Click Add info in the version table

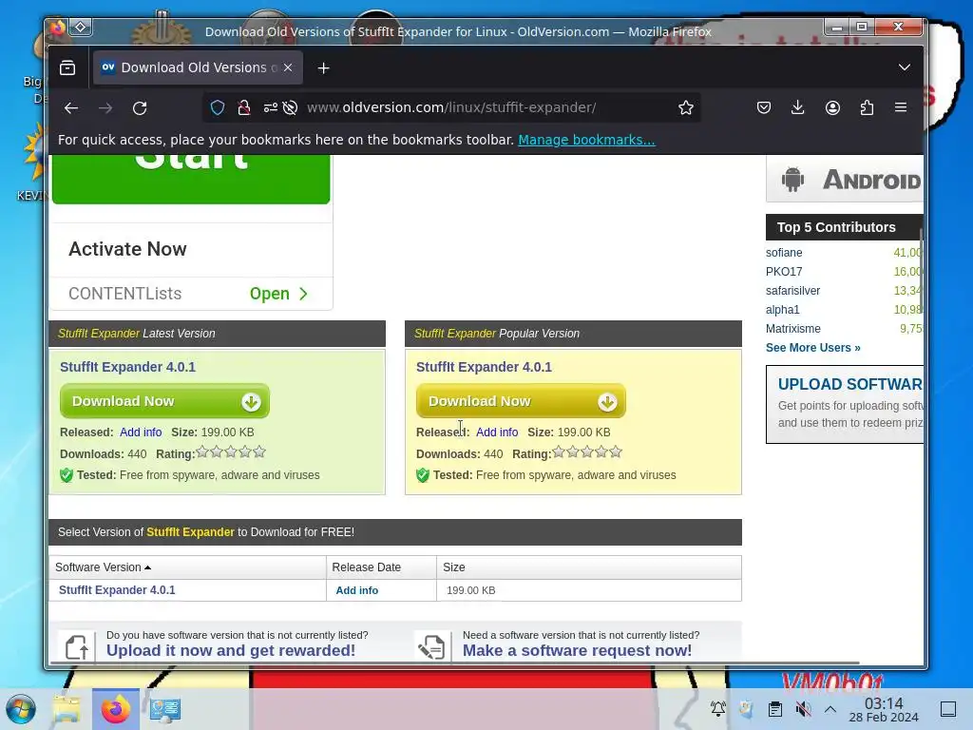click(x=357, y=590)
